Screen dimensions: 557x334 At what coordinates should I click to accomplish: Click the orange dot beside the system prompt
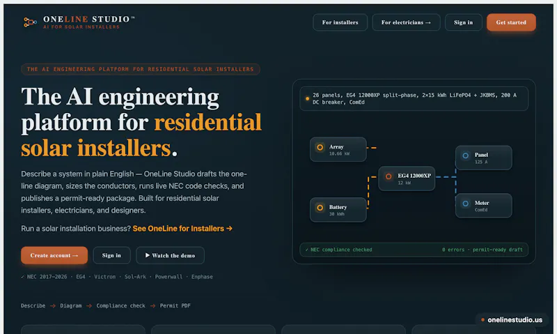tap(307, 98)
